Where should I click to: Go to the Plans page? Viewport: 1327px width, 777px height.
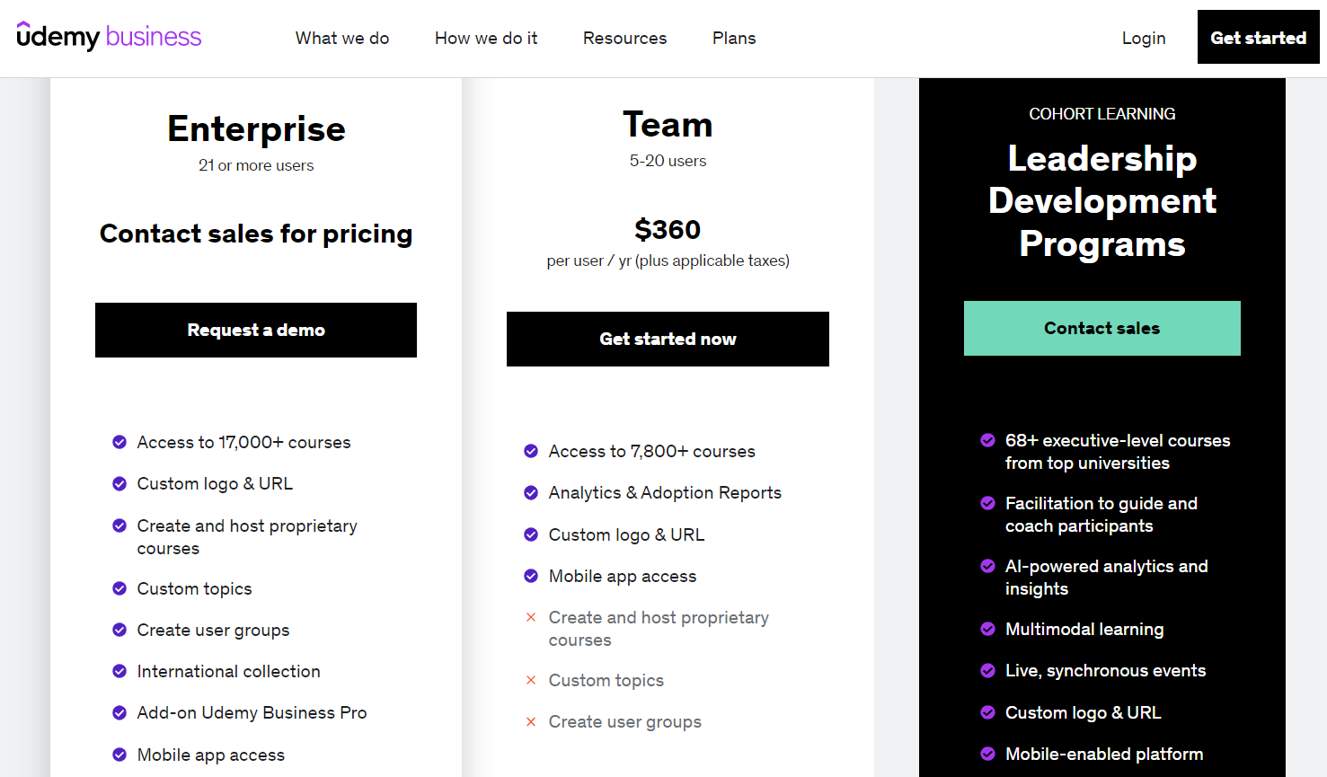pyautogui.click(x=734, y=38)
